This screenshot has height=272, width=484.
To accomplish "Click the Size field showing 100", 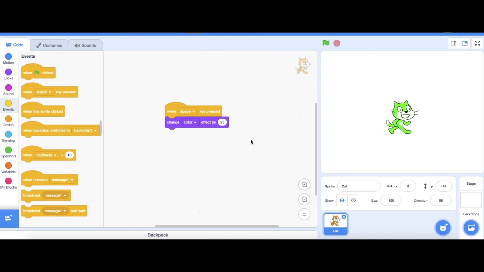I will [x=391, y=201].
